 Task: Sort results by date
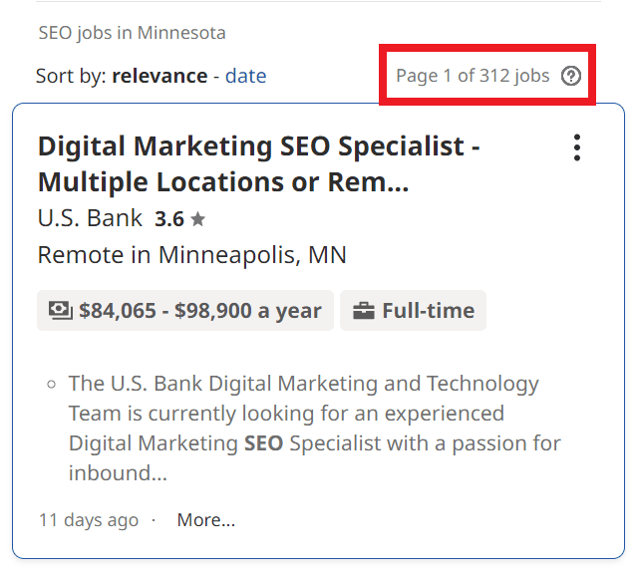click(x=246, y=76)
